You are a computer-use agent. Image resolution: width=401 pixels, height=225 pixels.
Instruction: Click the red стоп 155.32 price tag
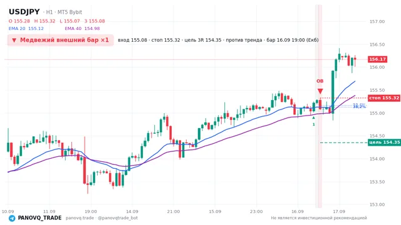384,98
